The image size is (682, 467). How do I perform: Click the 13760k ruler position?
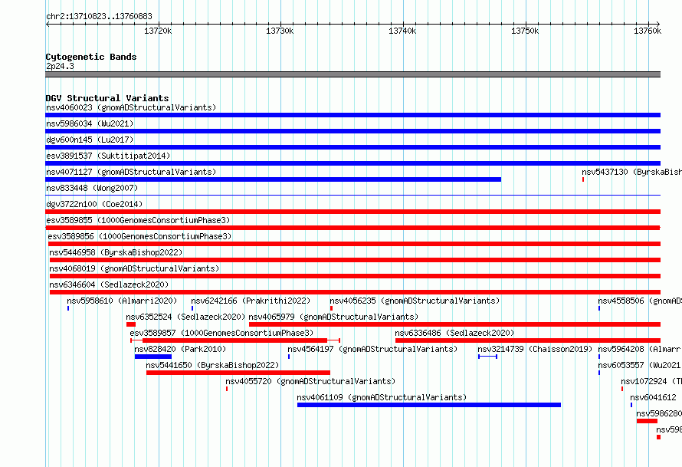pyautogui.click(x=648, y=31)
